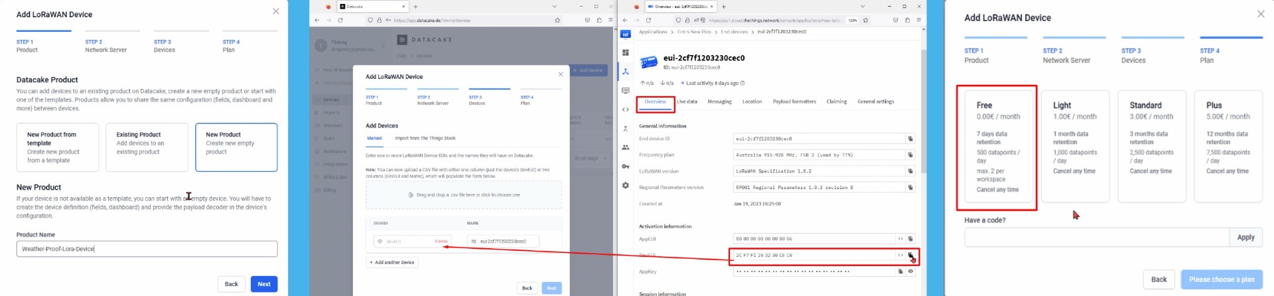This screenshot has height=296, width=1274.
Task: Click Apply beside the code field
Action: click(1245, 238)
